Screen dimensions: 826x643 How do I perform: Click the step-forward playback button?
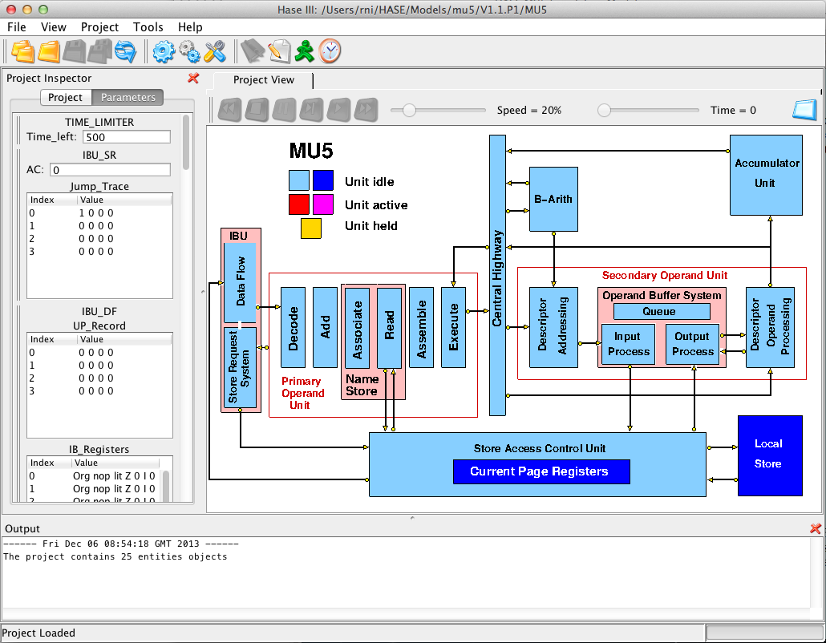[311, 110]
